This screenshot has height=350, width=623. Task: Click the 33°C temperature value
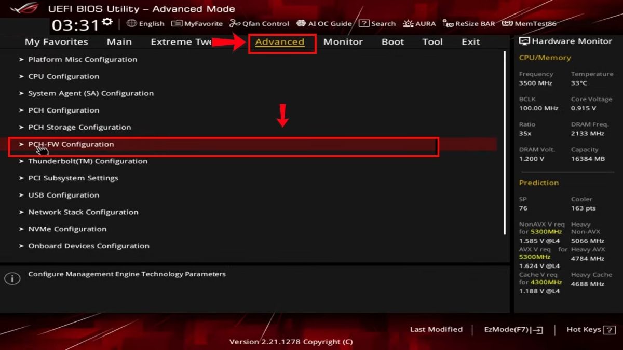point(579,83)
